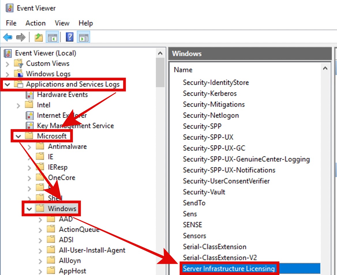Viewport: 337px width, 275px height.
Task: Click the Forward arrow toolbar icon
Action: (21, 37)
